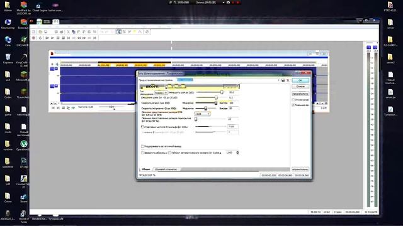Select the Magnify tool in toolbar
This screenshot has height=226, width=403.
click(125, 32)
